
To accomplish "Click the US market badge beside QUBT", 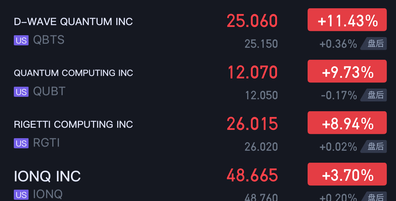I will pyautogui.click(x=21, y=92).
